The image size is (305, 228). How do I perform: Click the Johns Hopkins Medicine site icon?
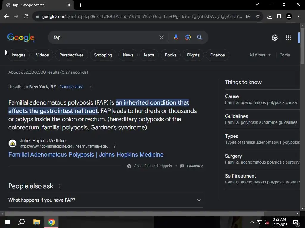click(13, 143)
